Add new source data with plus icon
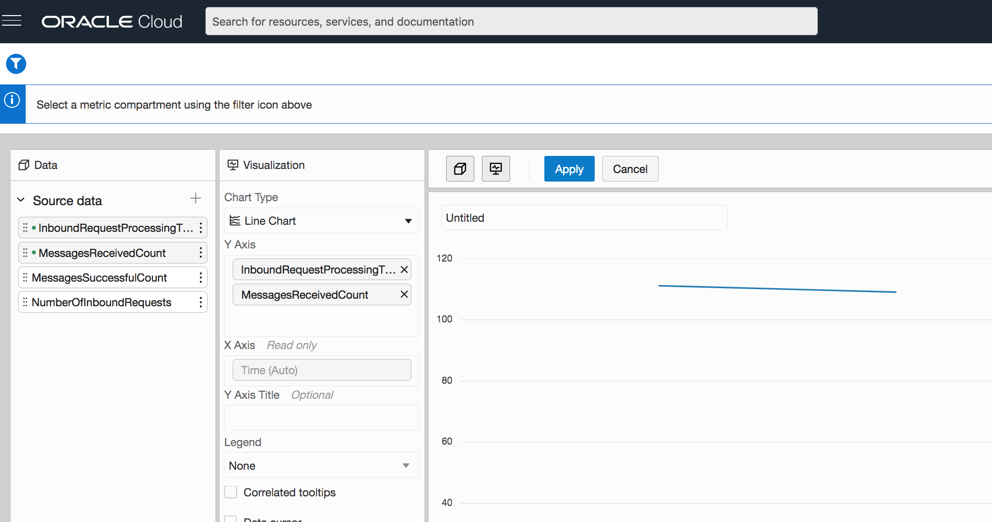This screenshot has width=992, height=522. 195,199
